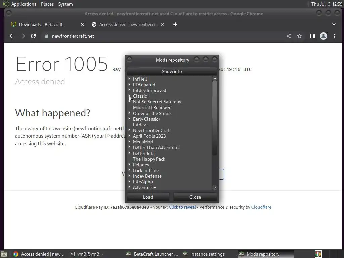This screenshot has height=258, width=344.
Task: Bookmark this page with star icon
Action: click(299, 36)
